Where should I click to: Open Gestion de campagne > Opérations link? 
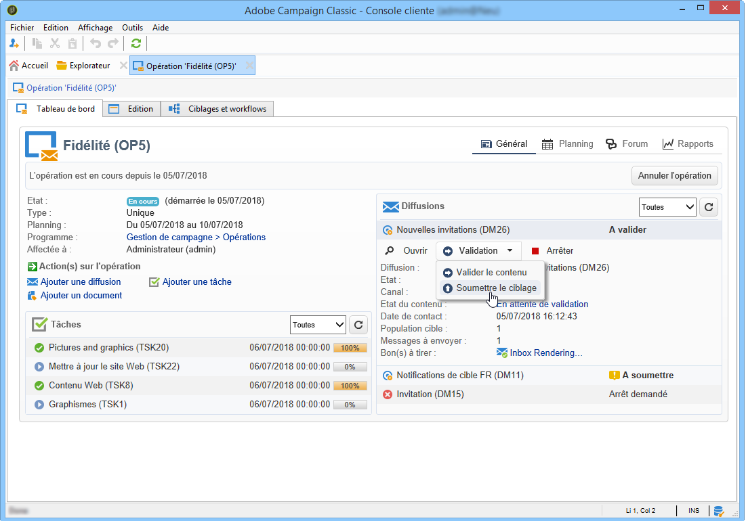[x=196, y=237]
